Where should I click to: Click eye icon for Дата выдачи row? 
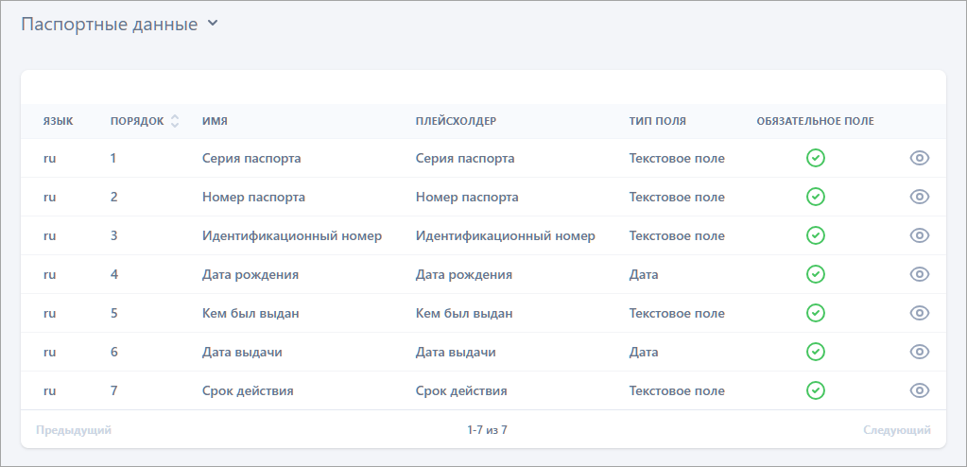(x=919, y=352)
